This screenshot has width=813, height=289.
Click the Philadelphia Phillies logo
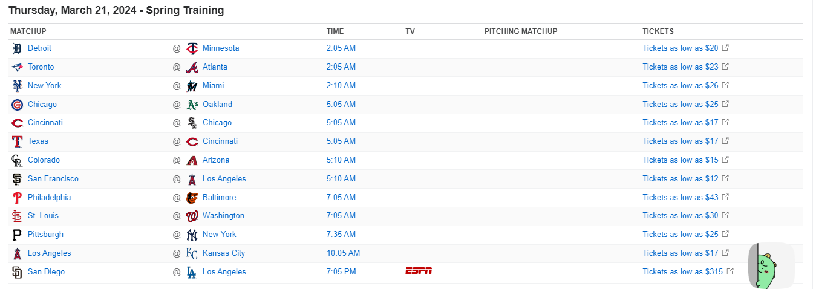point(17,198)
